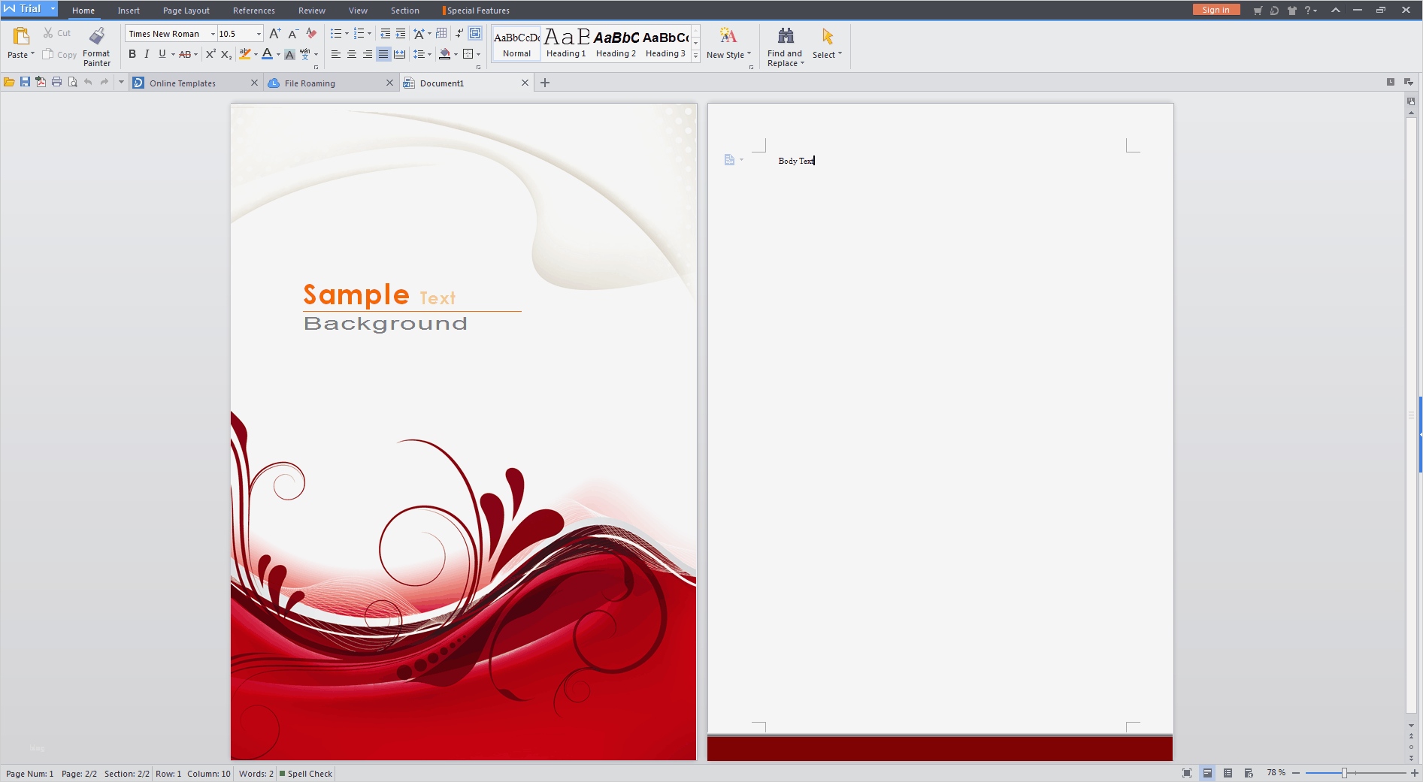Toggle bold formatting

(132, 54)
